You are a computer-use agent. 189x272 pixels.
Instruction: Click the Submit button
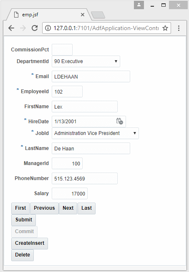(23, 220)
